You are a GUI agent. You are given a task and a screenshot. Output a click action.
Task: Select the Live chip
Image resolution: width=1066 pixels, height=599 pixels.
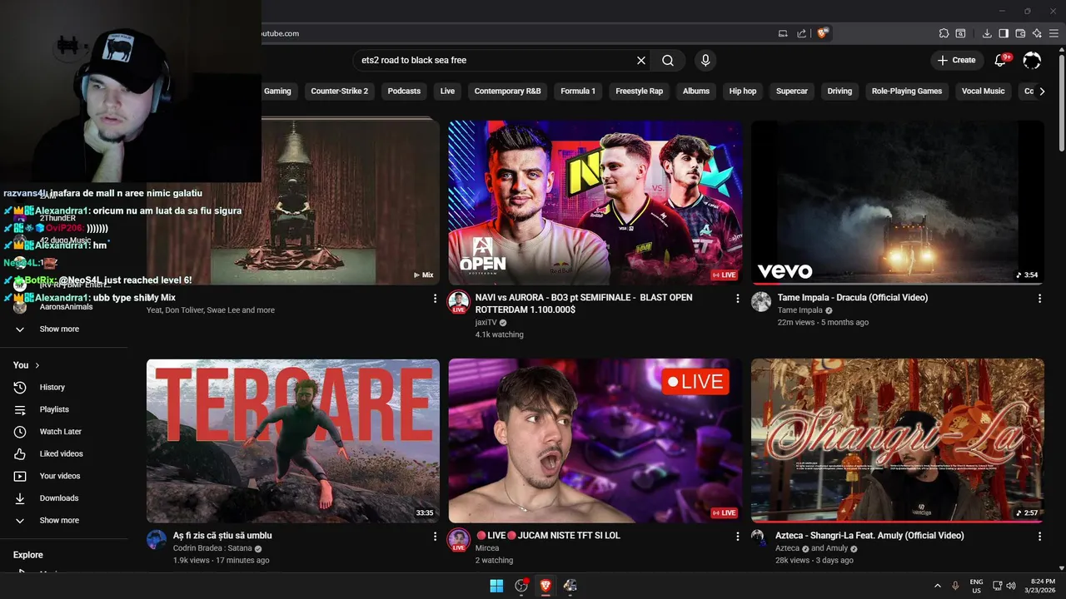click(447, 91)
